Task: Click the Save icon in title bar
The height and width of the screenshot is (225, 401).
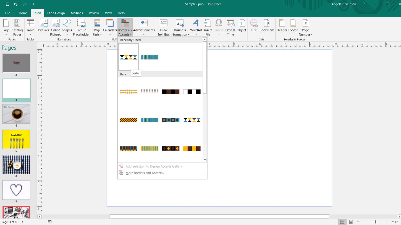Action: coord(7,4)
